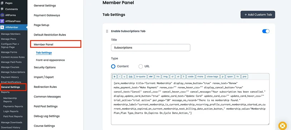Open Import / Export settings
The width and height of the screenshot is (291, 130).
click(x=44, y=77)
